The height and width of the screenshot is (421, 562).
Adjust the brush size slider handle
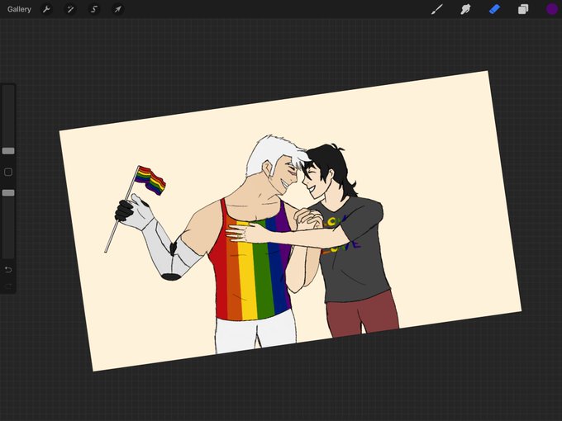8,151
